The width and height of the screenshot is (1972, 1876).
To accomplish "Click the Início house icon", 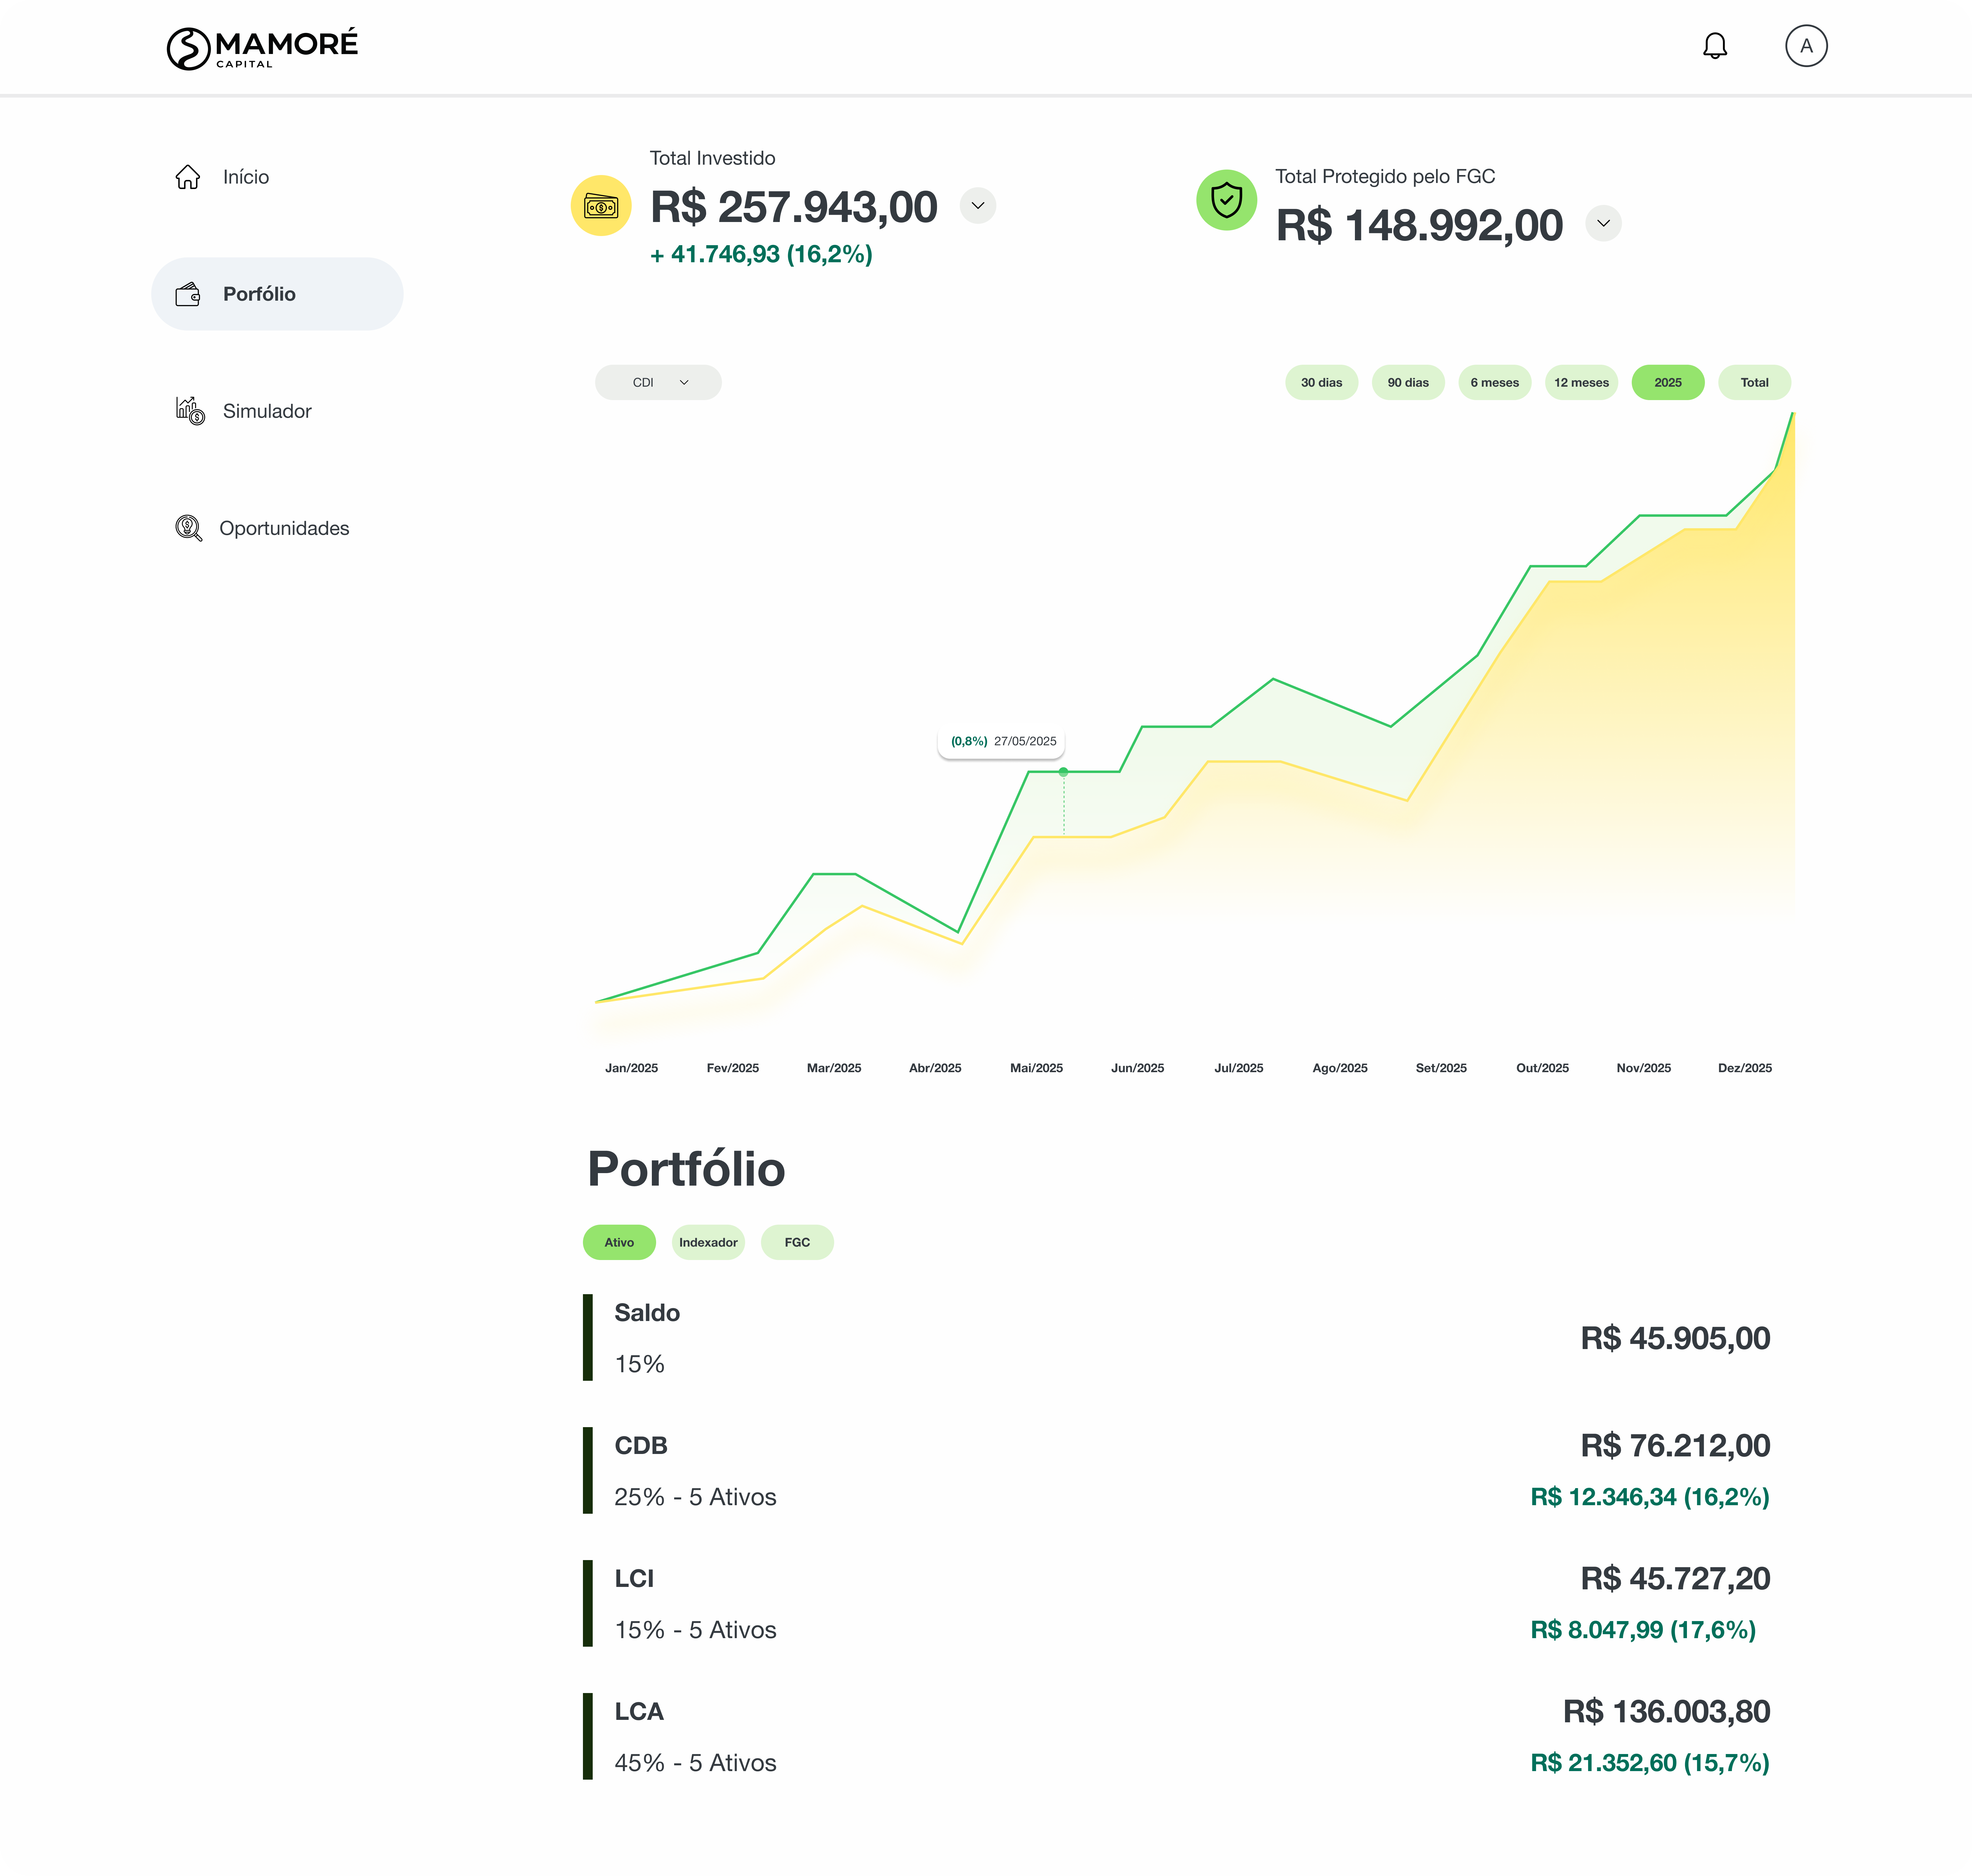I will [188, 177].
